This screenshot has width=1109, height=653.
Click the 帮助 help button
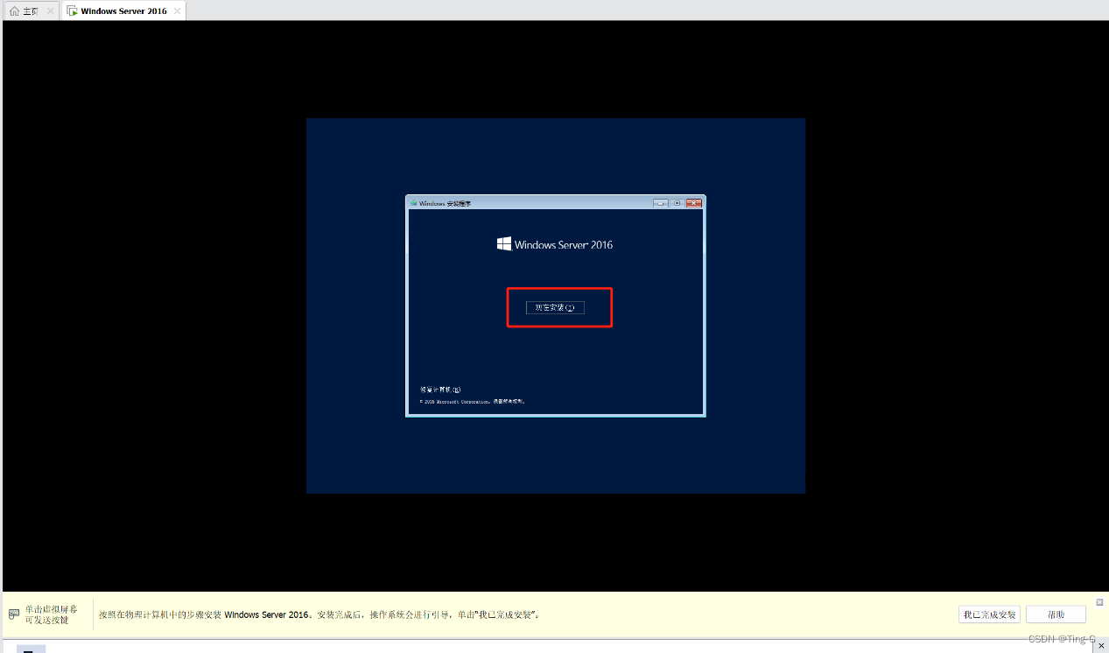1056,614
